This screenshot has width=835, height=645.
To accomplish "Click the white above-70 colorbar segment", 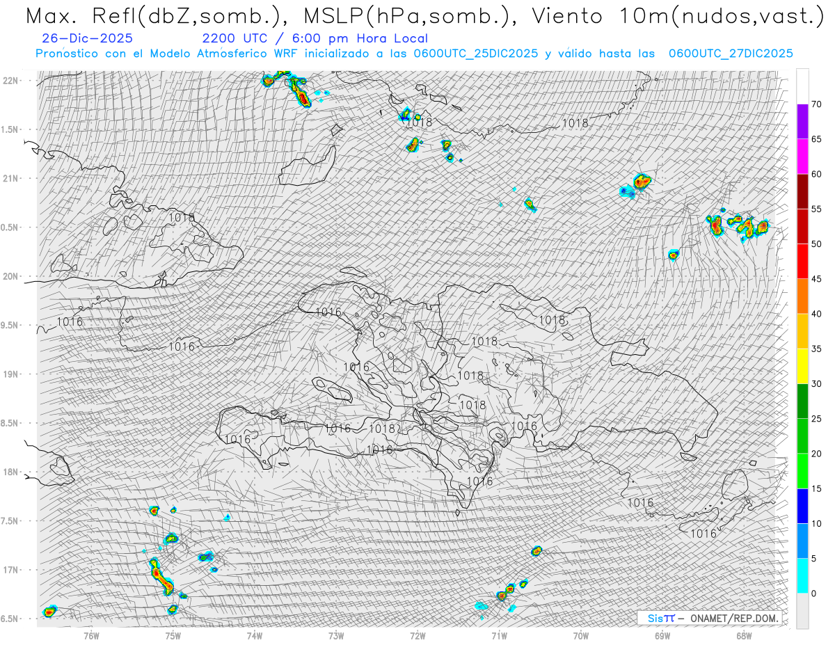I will 802,87.
